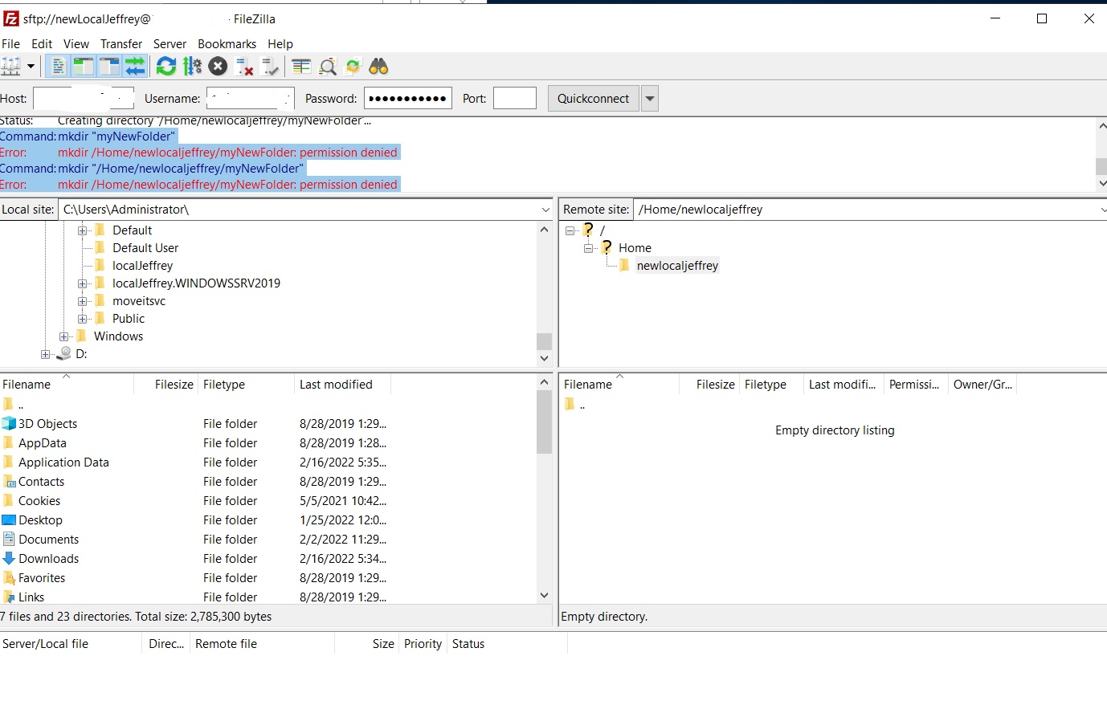This screenshot has width=1107, height=709.
Task: Enable directory comparison with binoculars icon
Action: coord(378,66)
